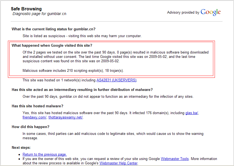Open the Webmaster Tools link
This screenshot has width=234, height=166.
[x=175, y=159]
